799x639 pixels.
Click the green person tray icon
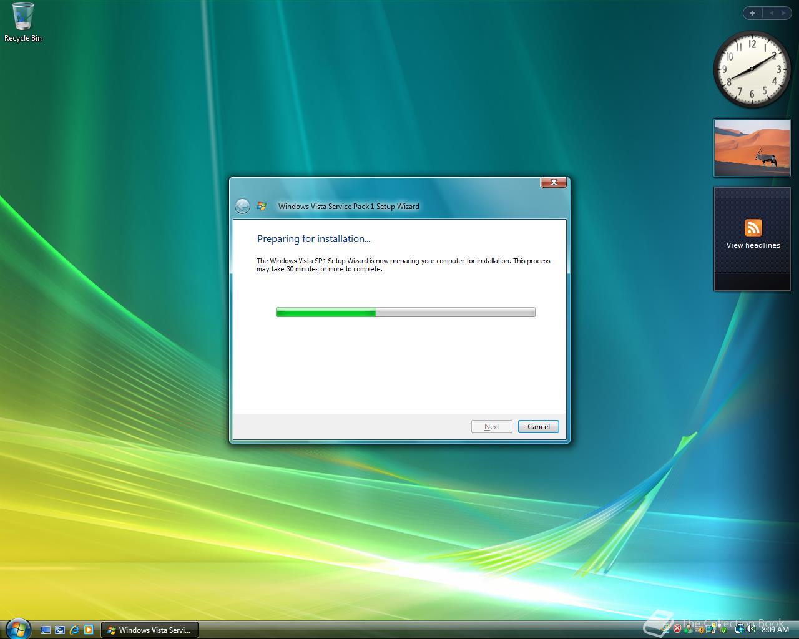pos(689,629)
